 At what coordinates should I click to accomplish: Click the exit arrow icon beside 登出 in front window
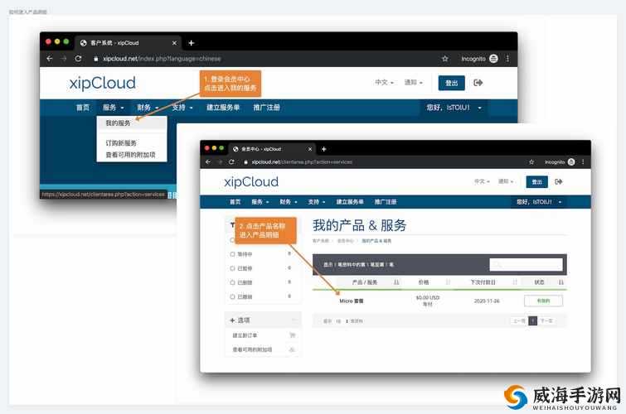(559, 181)
